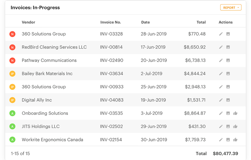
Task: Approve the Onboarding Solutions invoice with thumbs-up
Action: coord(235,113)
